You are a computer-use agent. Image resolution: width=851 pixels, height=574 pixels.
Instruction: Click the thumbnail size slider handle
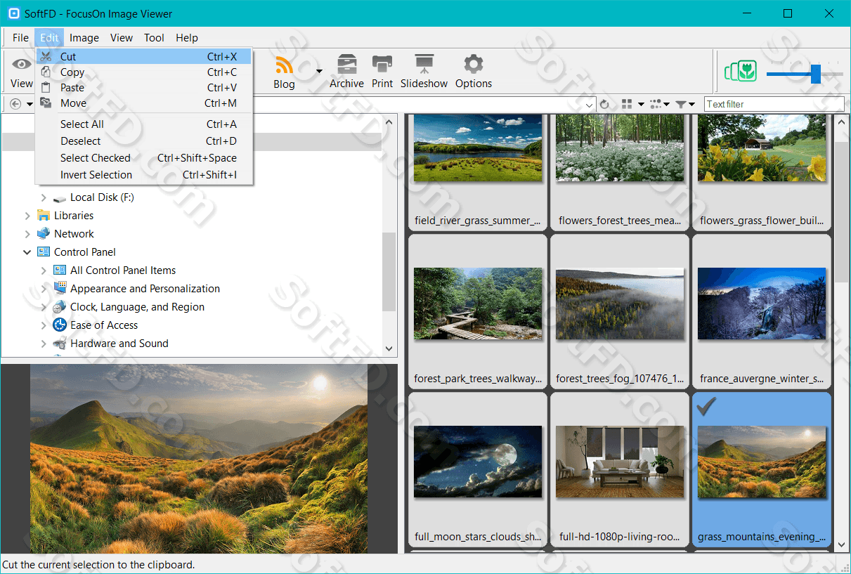pyautogui.click(x=816, y=73)
